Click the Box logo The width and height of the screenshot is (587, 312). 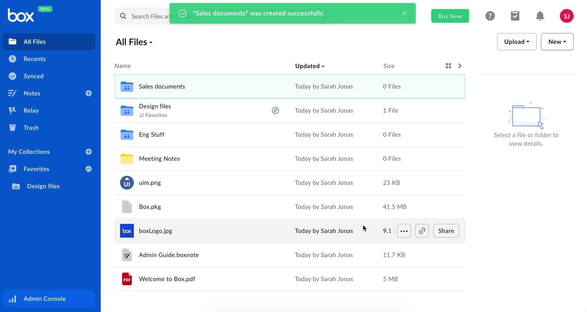[x=21, y=15]
